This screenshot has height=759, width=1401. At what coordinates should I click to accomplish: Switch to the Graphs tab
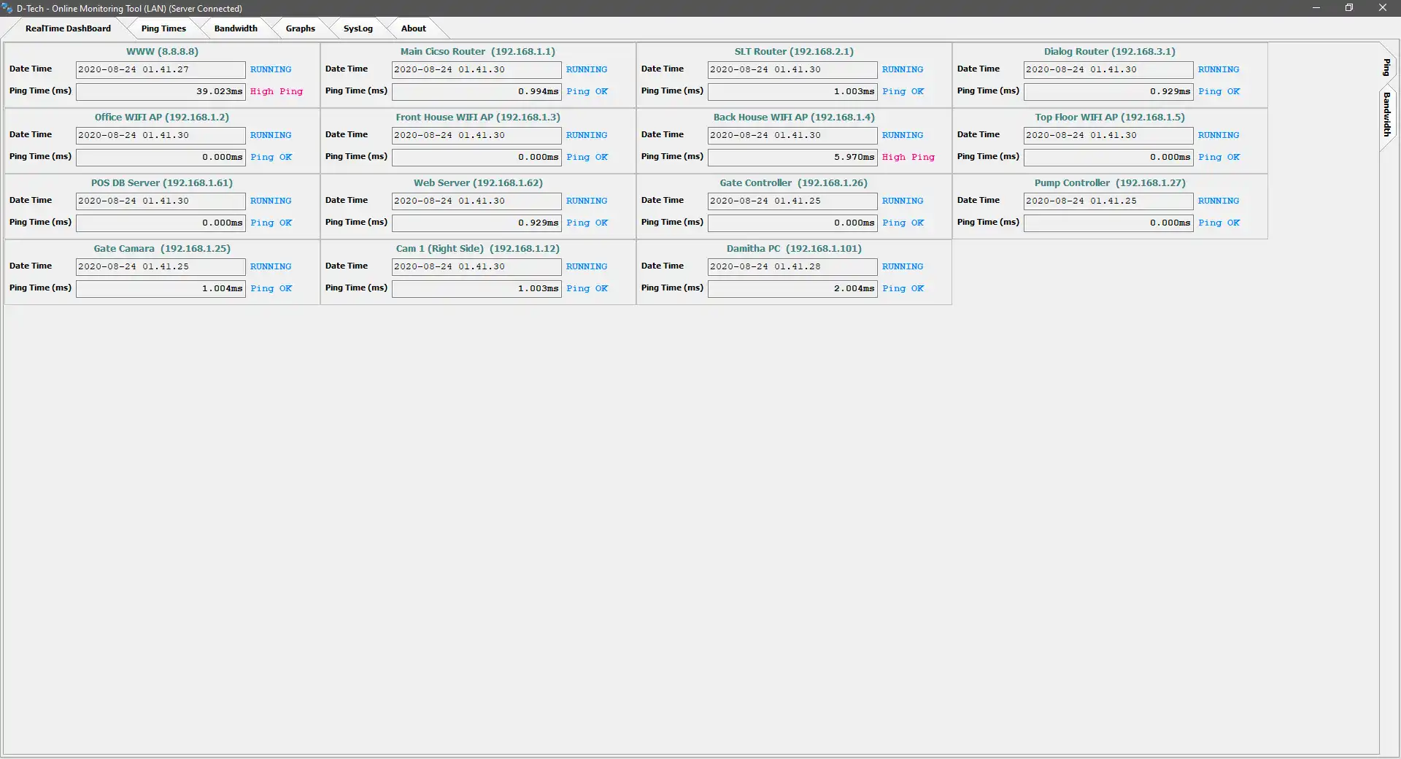300,28
